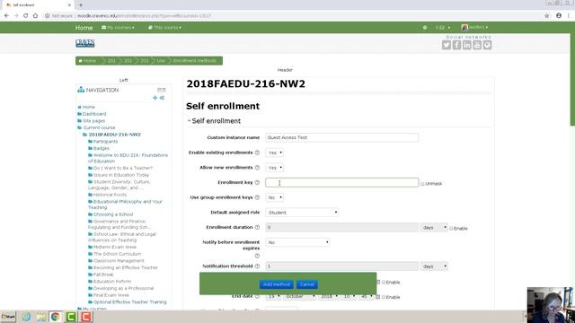Click the notification icon in green top bar
The image size is (575, 323).
click(x=425, y=28)
